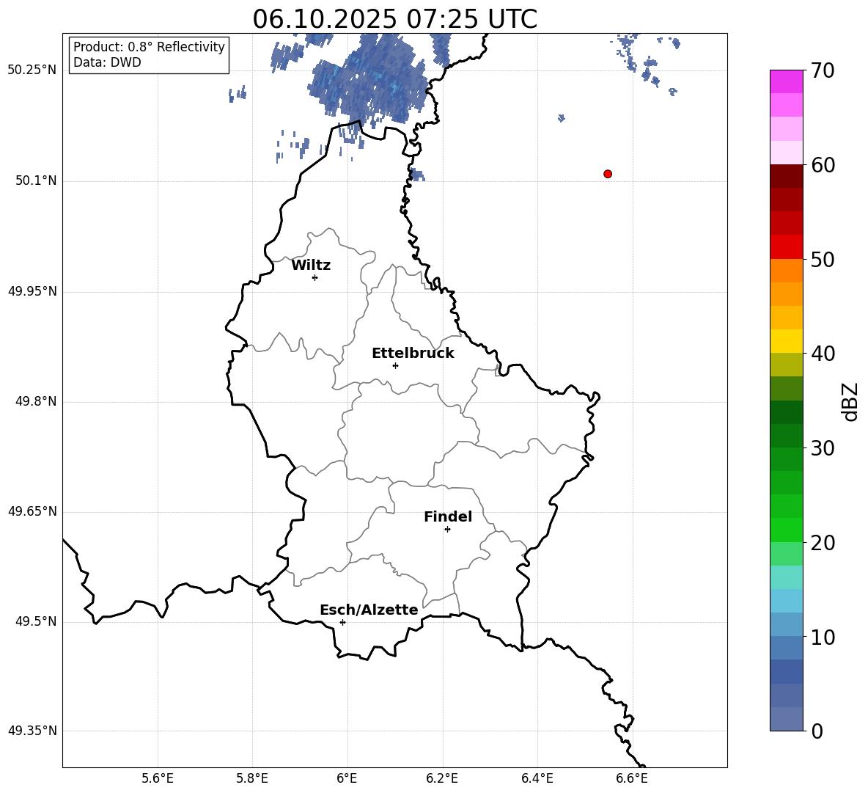Click the colorbar tick label 70
This screenshot has height=793, width=868.
(823, 71)
